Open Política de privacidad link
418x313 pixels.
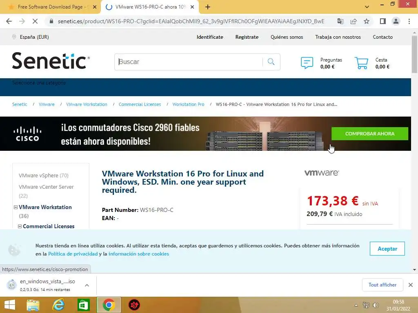73,254
